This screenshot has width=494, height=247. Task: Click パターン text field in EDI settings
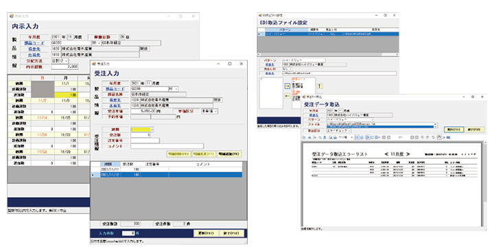pyautogui.click(x=303, y=60)
